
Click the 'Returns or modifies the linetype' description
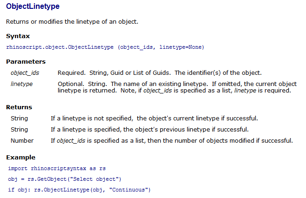pyautogui.click(x=72, y=21)
